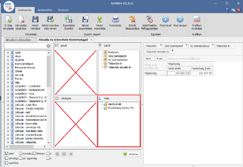Click the Nett... data field button
Image resolution: width=243 pixels, height=167 pixels.
(x=150, y=58)
